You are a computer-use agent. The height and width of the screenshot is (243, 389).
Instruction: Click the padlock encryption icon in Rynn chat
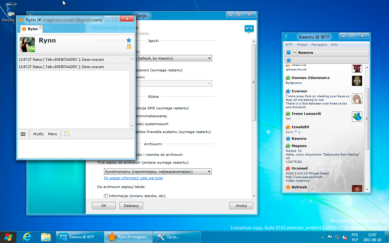coord(129,46)
